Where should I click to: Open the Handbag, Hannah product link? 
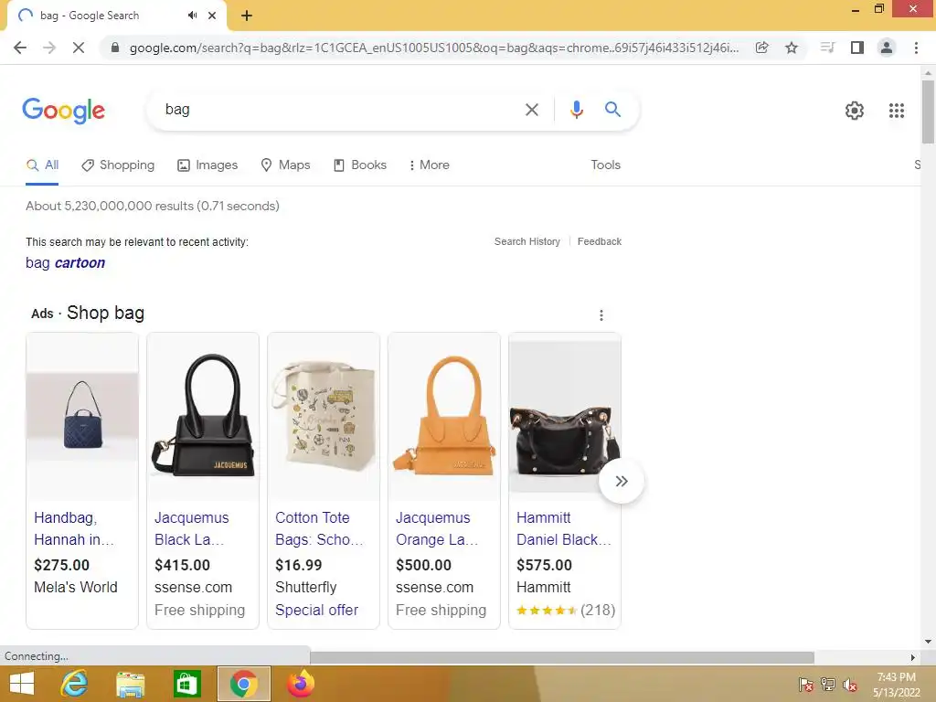pyautogui.click(x=74, y=529)
